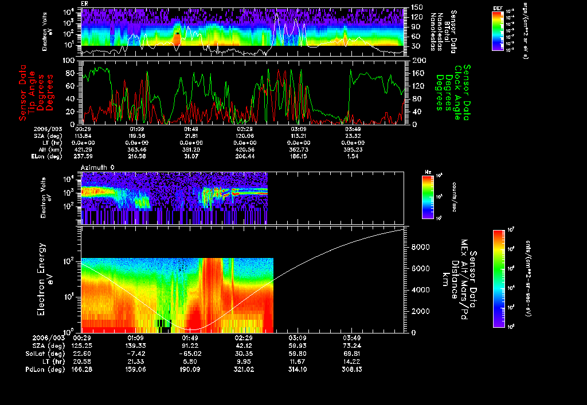This screenshot has height=405, width=587.
Task: Click SolLat value -65.02
Action: coord(190,354)
